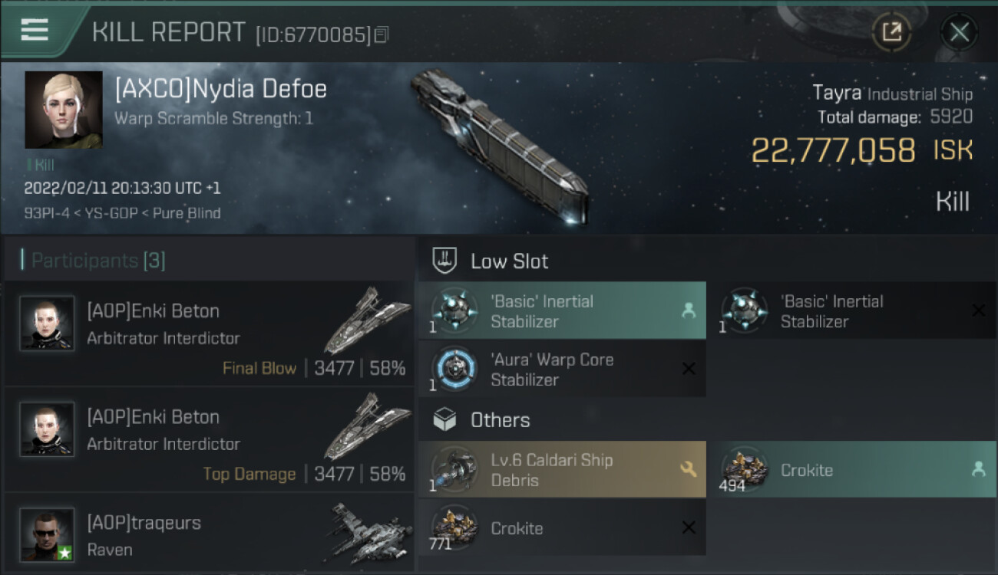Click the Low Slot section icon
The width and height of the screenshot is (998, 575).
coord(445,261)
